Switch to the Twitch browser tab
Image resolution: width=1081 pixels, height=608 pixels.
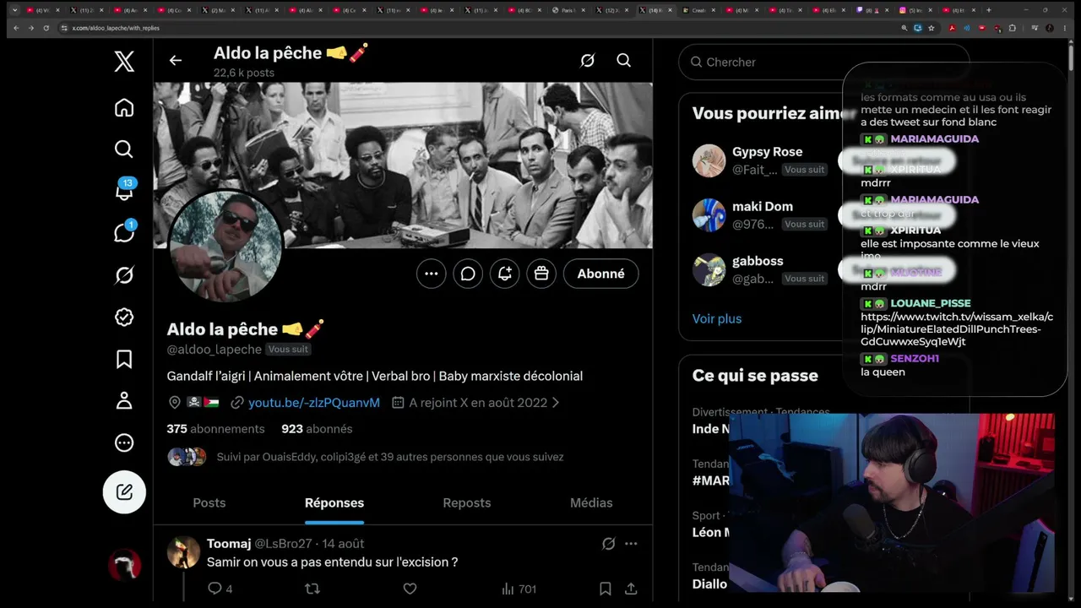click(874, 10)
